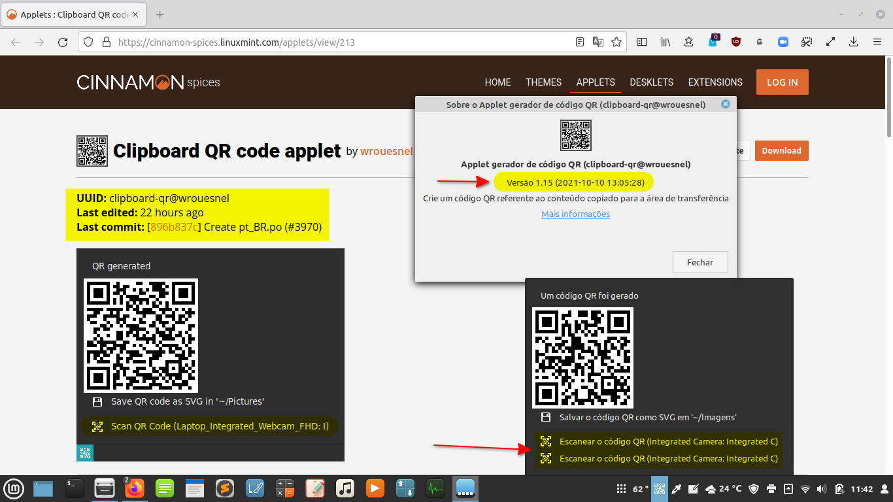This screenshot has width=893, height=502.
Task: Click the color picker icon in system tray
Action: click(x=677, y=488)
